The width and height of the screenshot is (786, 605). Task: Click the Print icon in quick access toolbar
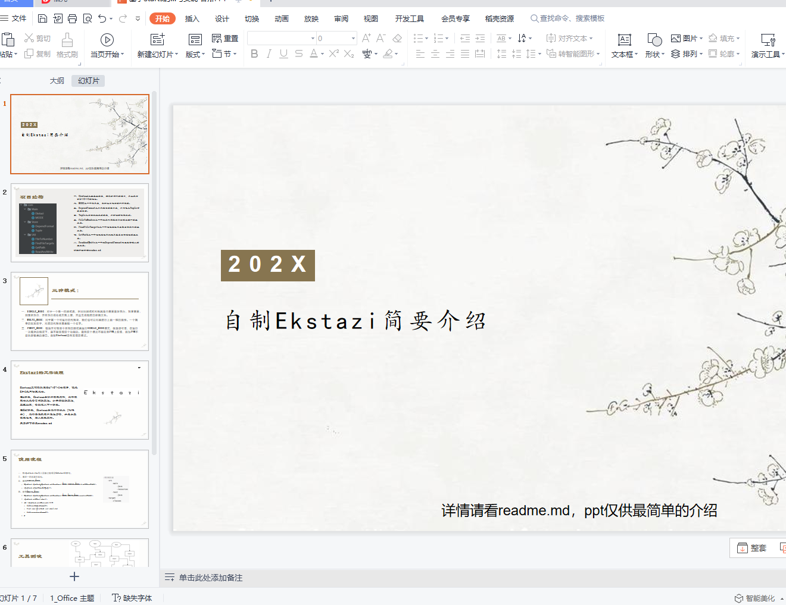coord(73,18)
